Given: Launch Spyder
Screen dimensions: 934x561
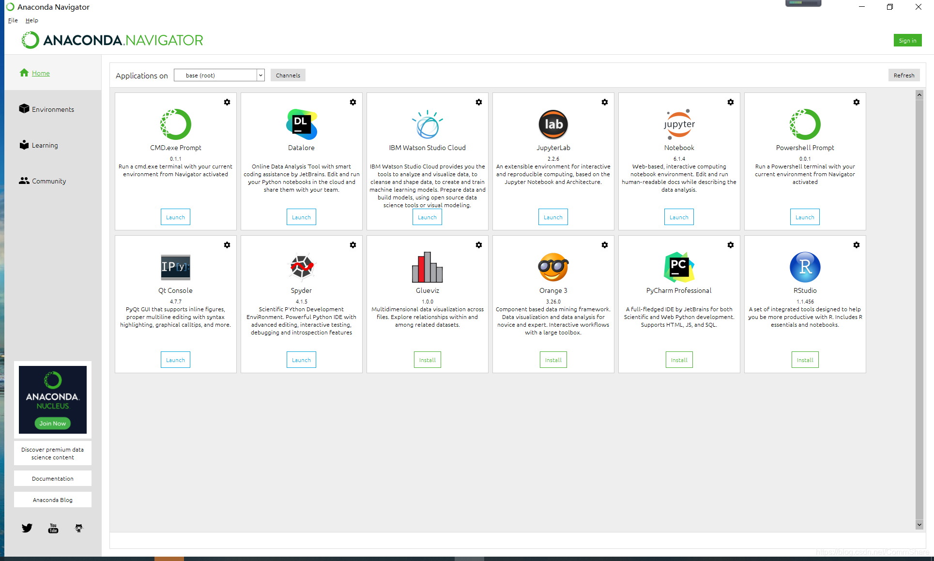Looking at the screenshot, I should tap(301, 360).
